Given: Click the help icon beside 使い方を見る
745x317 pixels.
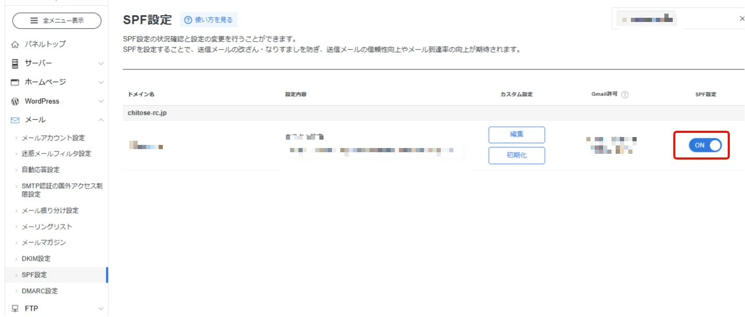Looking at the screenshot, I should click(187, 19).
